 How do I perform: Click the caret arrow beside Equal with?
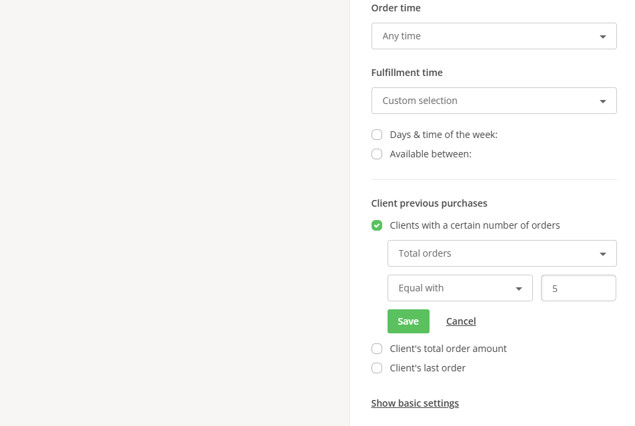[x=519, y=289]
